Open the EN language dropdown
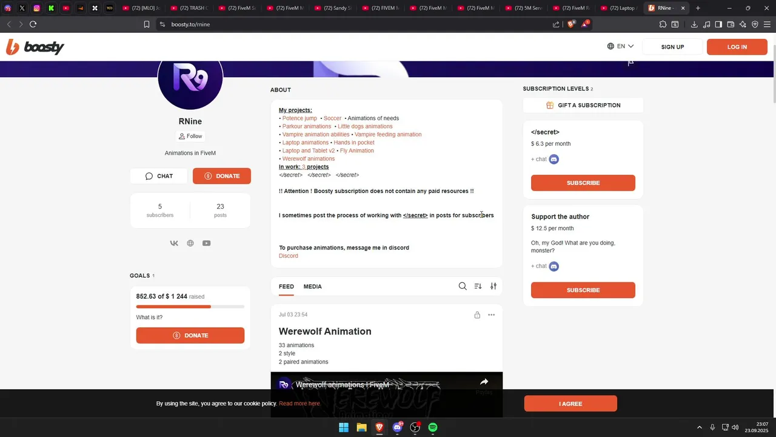The width and height of the screenshot is (776, 437). click(x=620, y=46)
